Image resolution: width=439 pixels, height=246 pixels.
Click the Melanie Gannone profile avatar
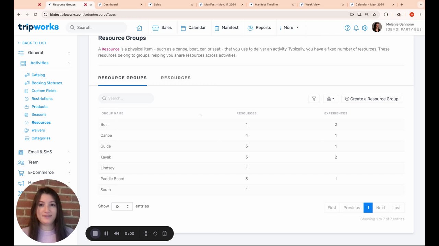click(377, 27)
